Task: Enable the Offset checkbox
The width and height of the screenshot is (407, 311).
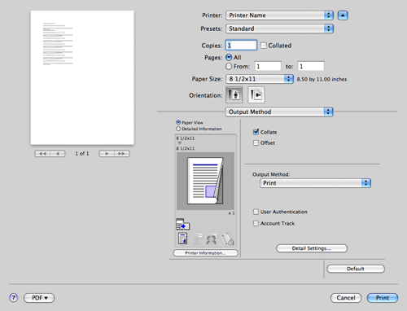Action: (x=256, y=142)
